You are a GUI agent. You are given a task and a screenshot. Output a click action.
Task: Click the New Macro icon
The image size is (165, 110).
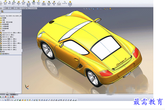click(8, 97)
